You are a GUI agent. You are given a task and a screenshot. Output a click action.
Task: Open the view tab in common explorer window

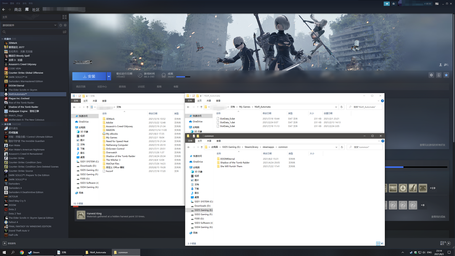218,141
